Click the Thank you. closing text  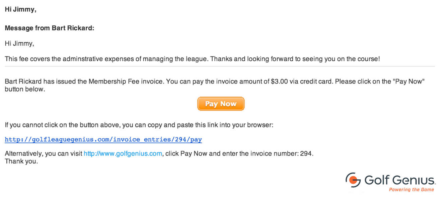coord(21,162)
